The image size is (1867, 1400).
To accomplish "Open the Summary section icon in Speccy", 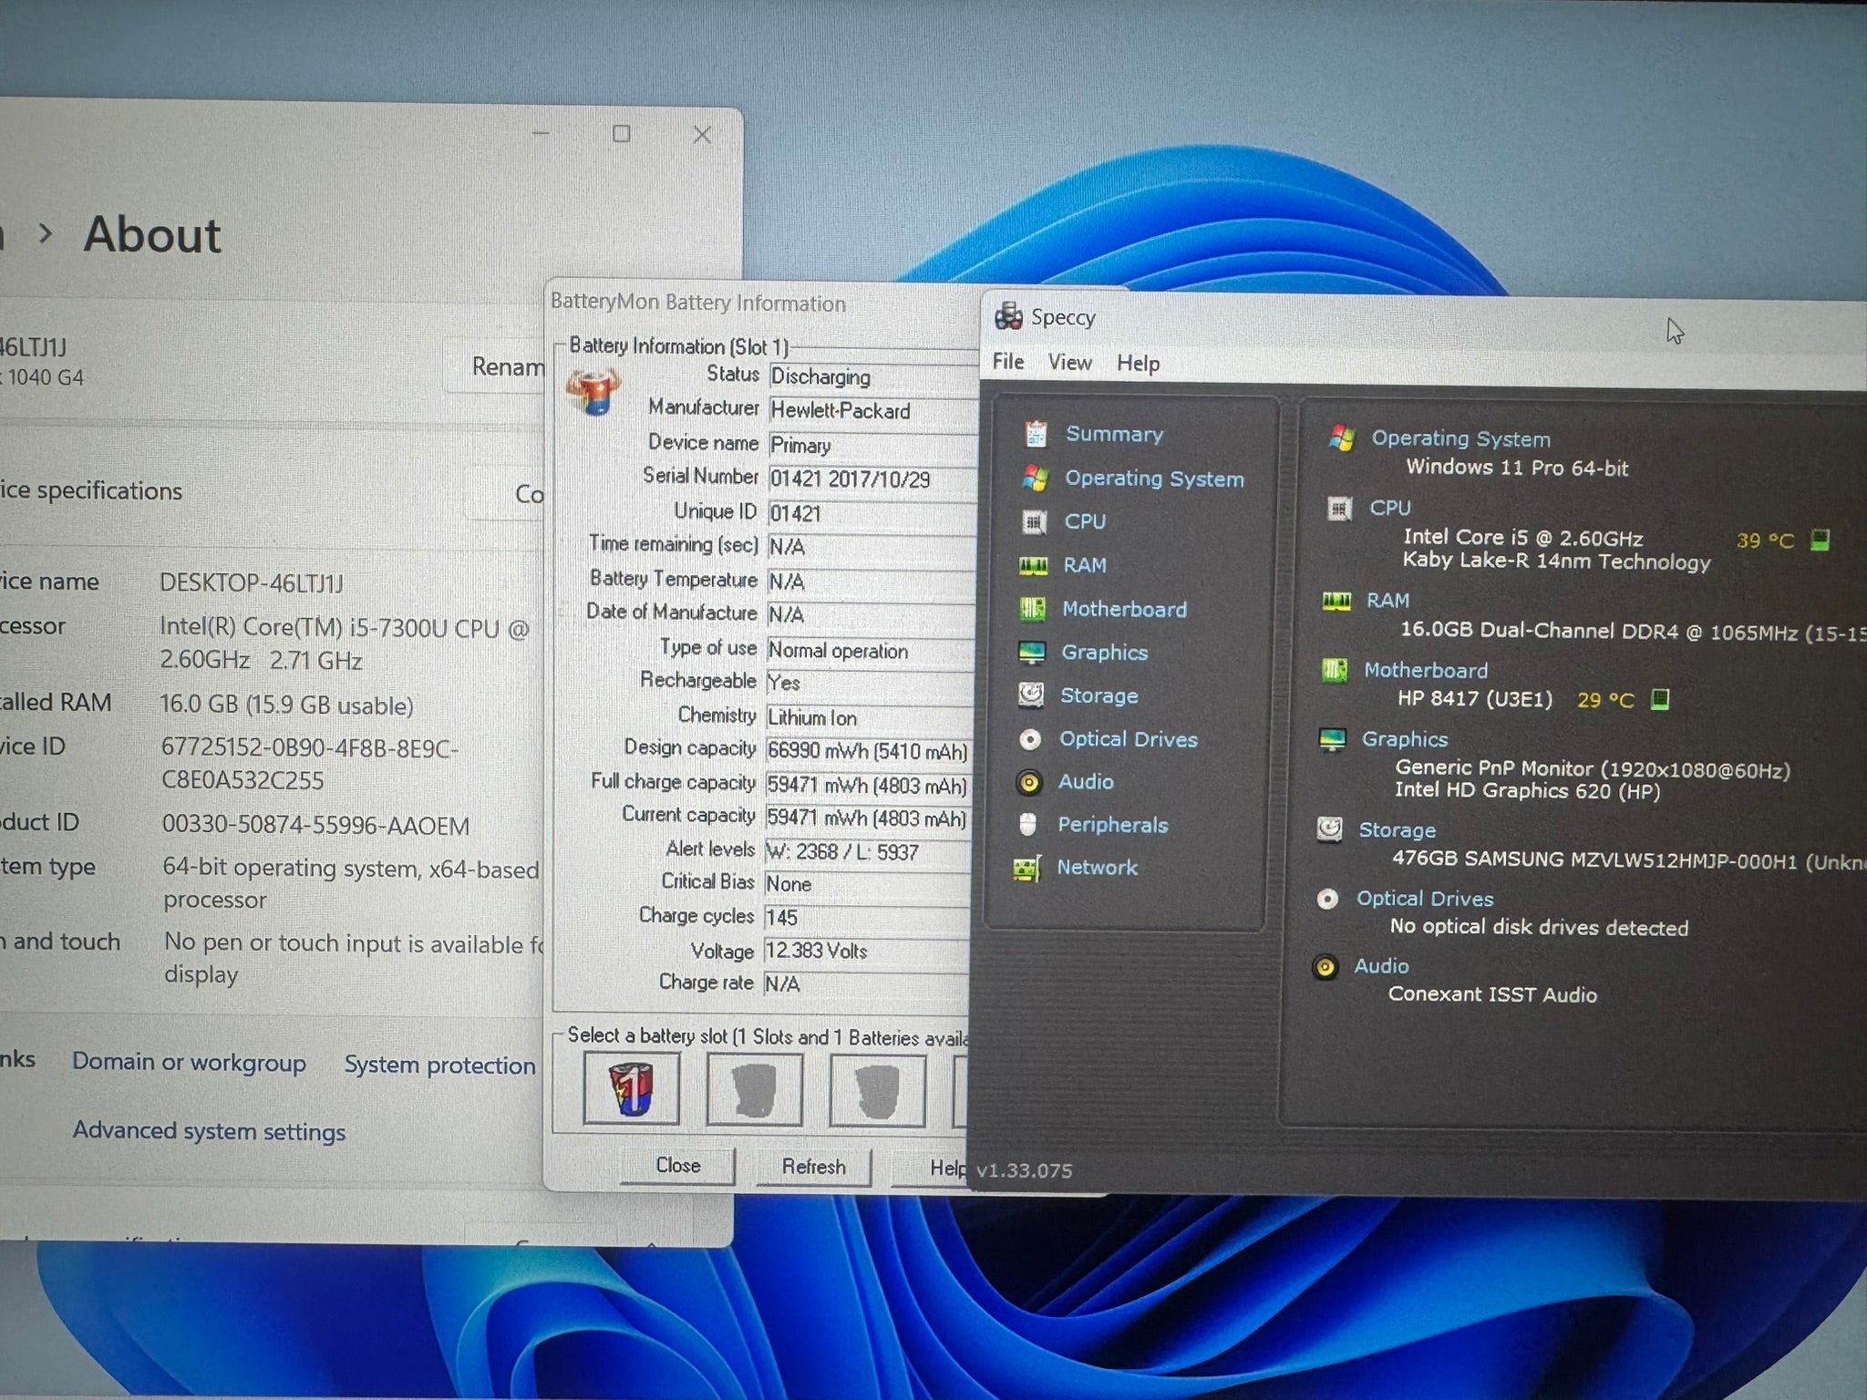I will pos(1036,434).
